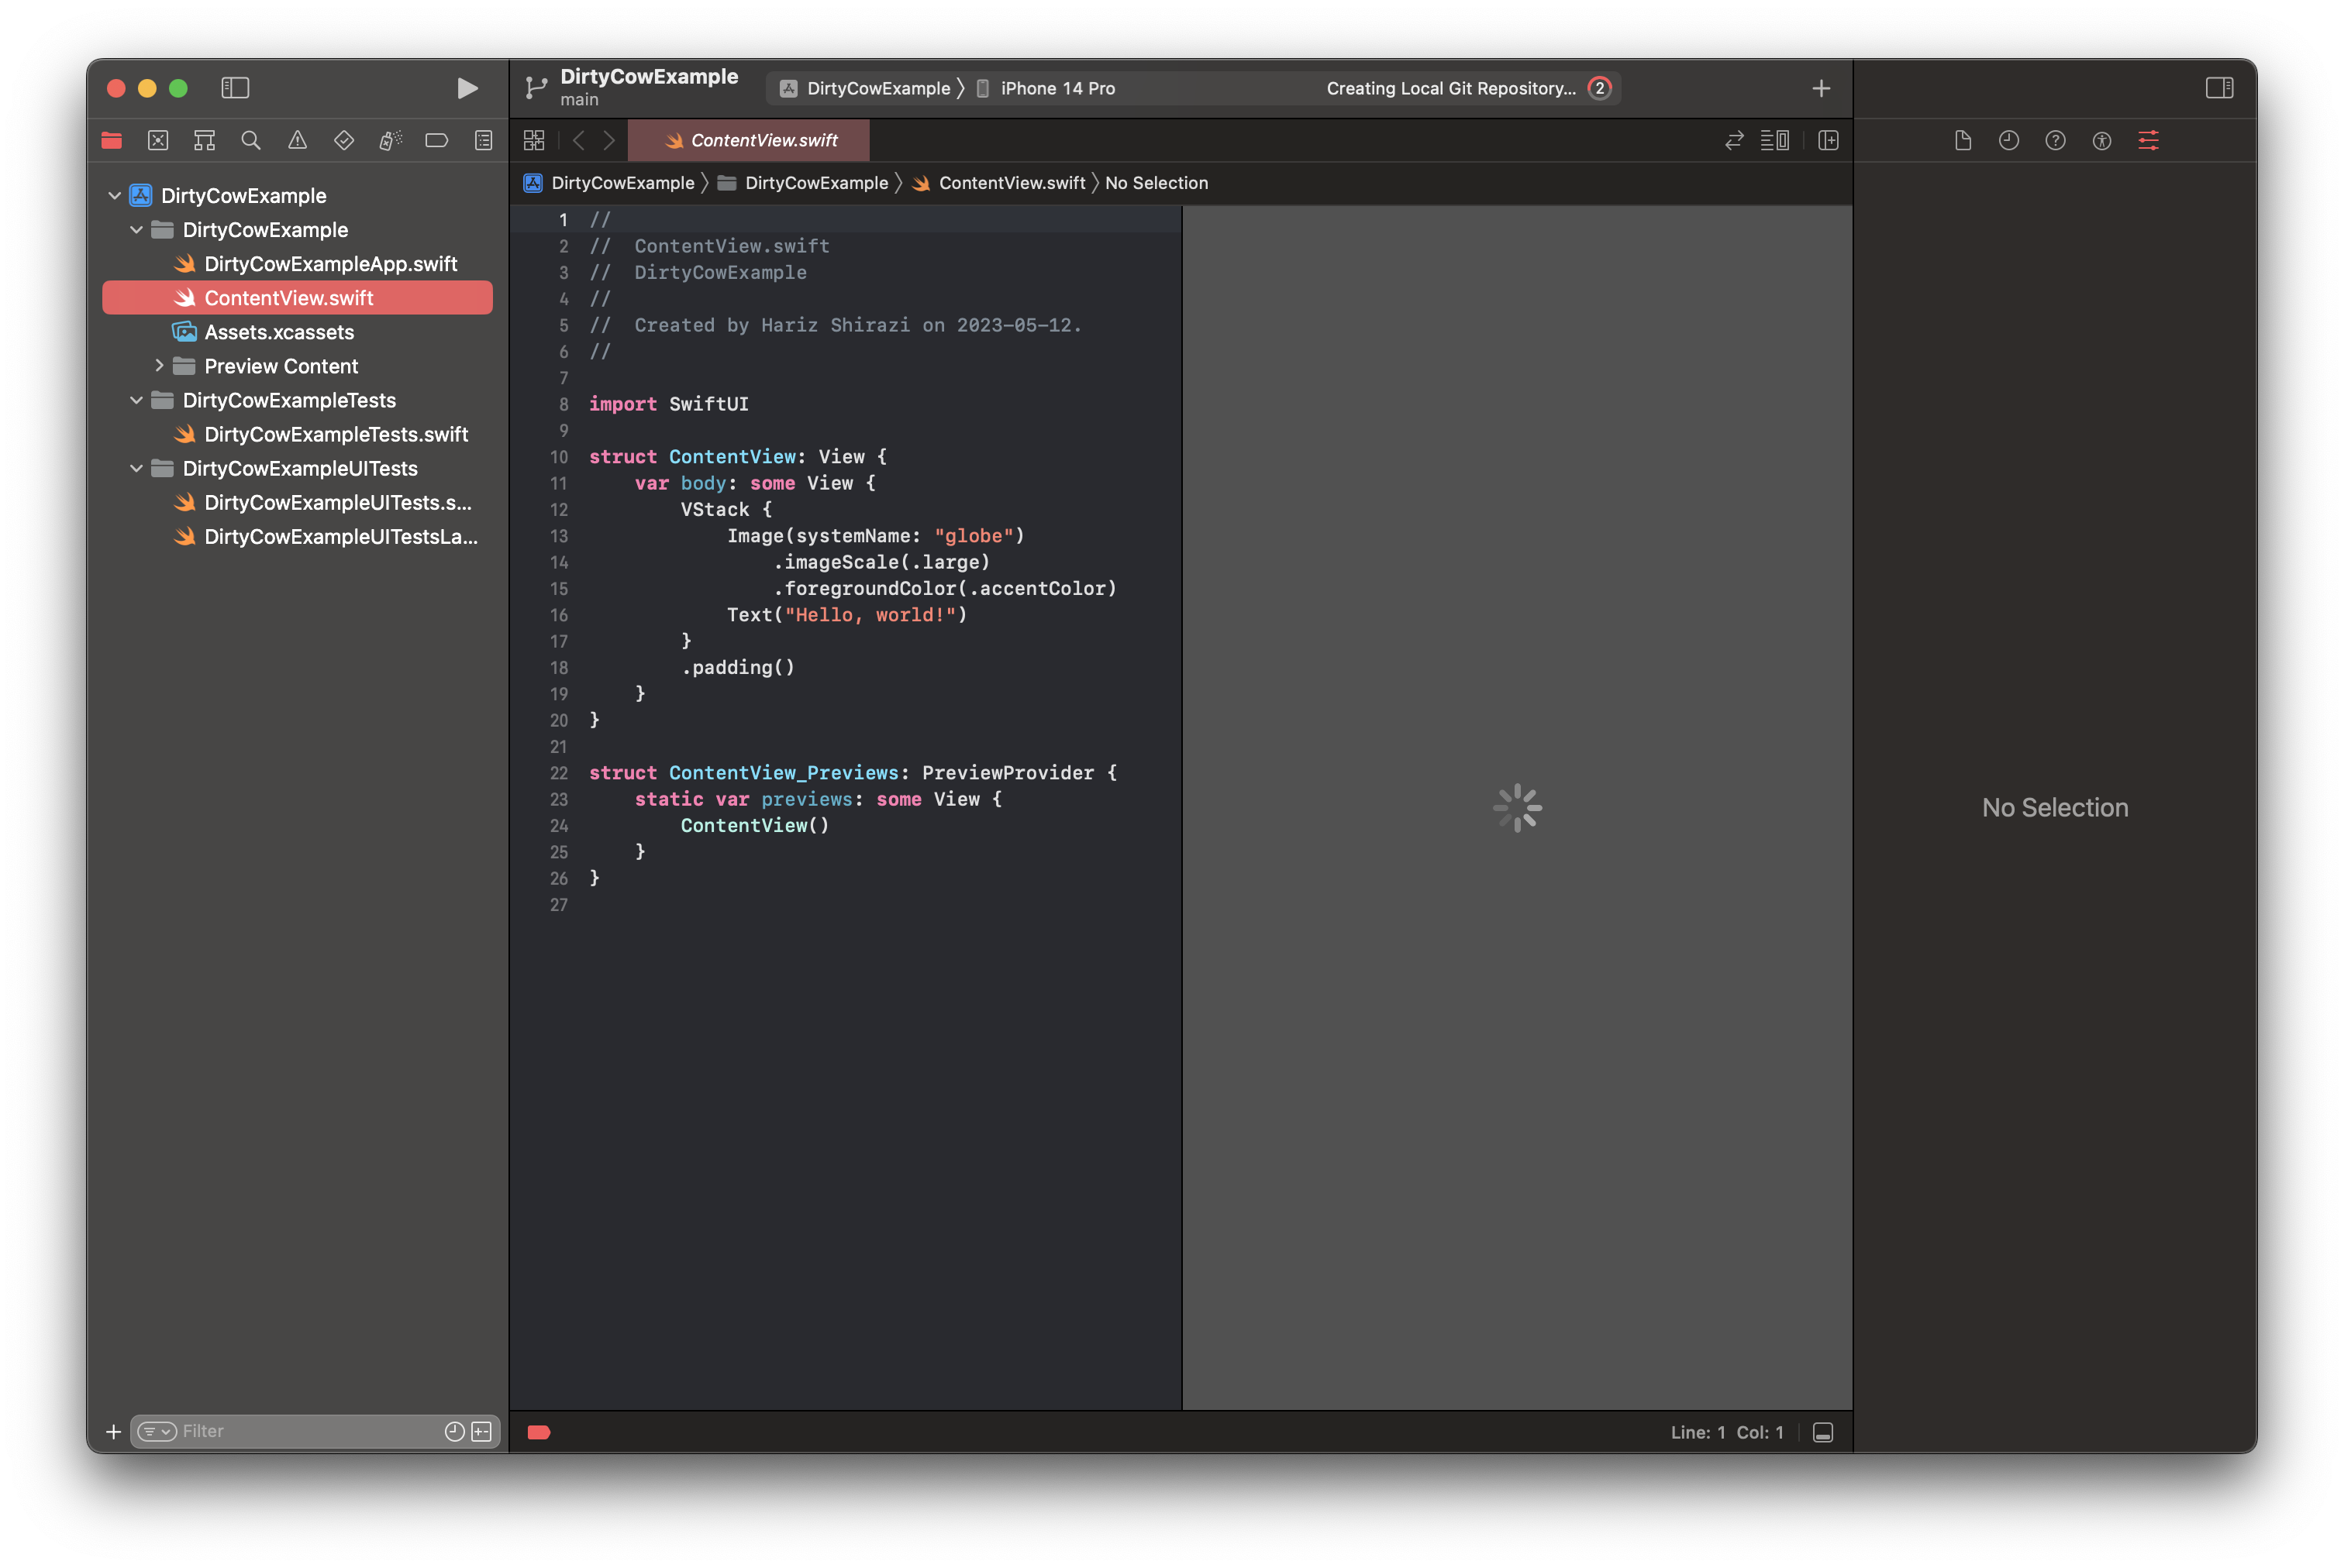The height and width of the screenshot is (1568, 2344).
Task: Click the red breakpoint tag in bottom bar
Action: [x=538, y=1432]
